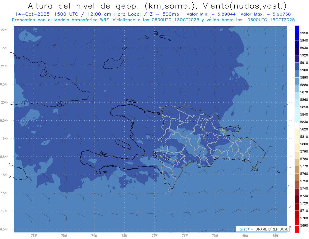Click the 76W longitude axis label

34,236
